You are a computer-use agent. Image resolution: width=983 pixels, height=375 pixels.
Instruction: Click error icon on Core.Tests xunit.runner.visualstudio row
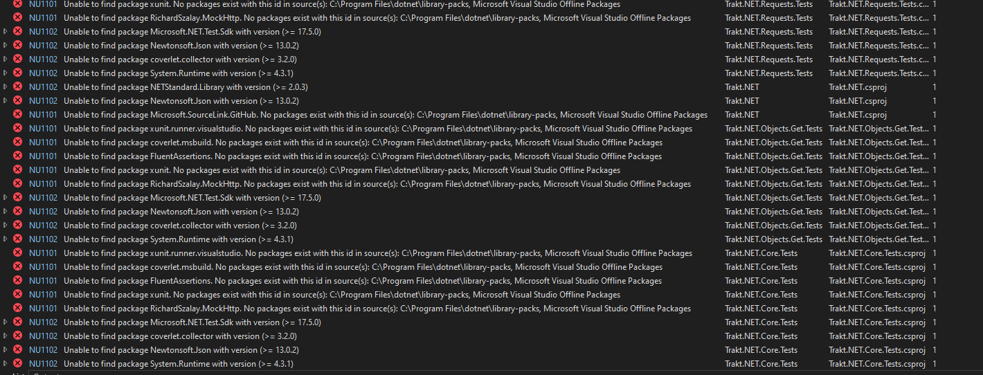click(x=17, y=253)
